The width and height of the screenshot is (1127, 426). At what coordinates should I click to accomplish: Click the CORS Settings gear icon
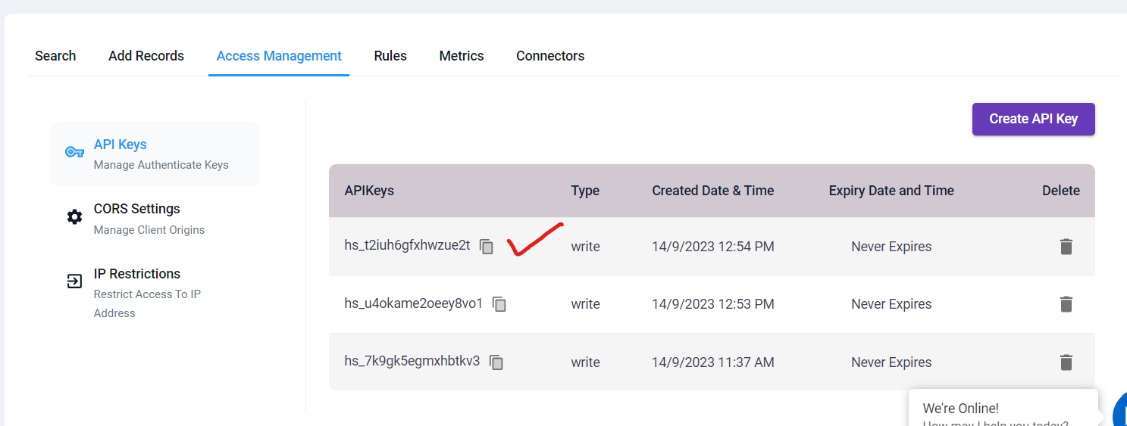click(74, 217)
